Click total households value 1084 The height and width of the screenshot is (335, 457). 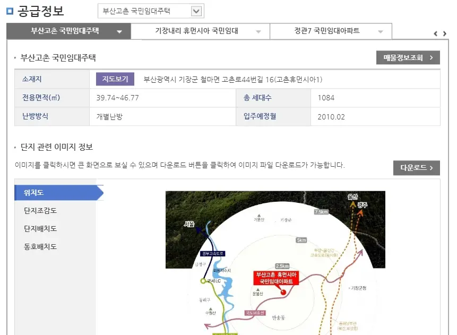point(326,98)
